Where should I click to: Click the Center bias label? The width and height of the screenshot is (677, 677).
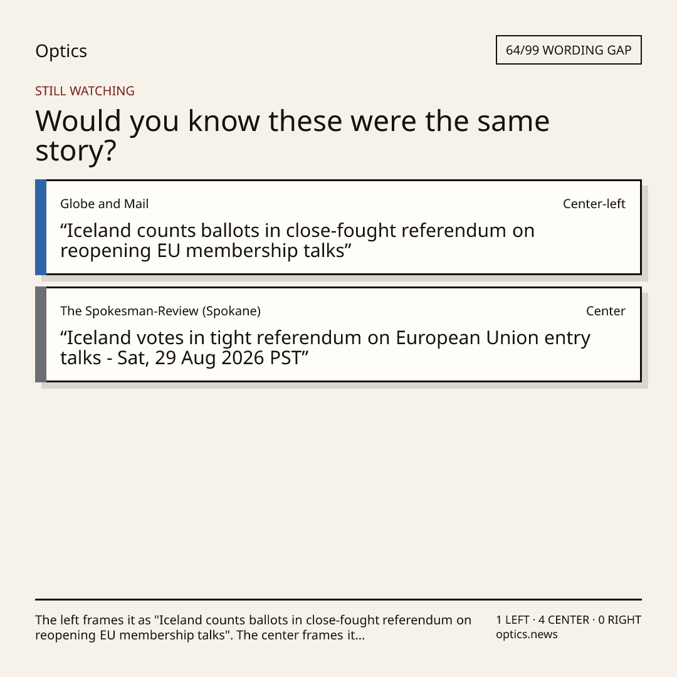(x=606, y=311)
